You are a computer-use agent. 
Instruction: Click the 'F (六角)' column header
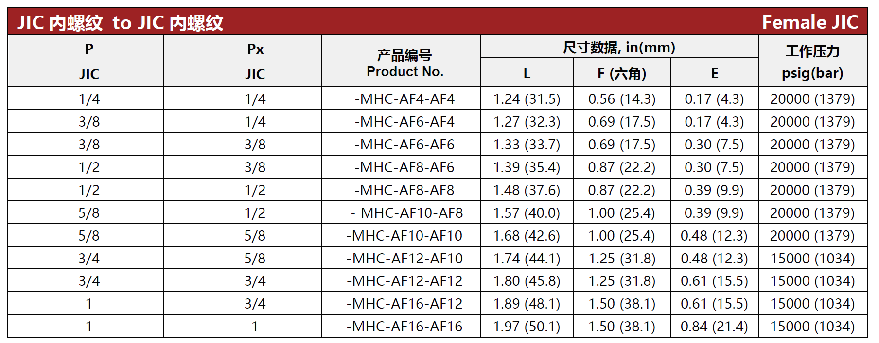click(x=622, y=73)
